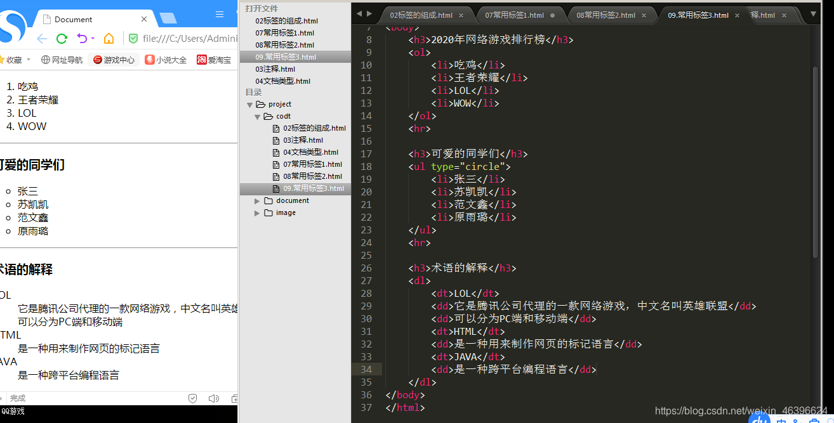Screen dimensions: 834x423
Task: Click the file:/// address bar in the browser
Action: pos(190,39)
